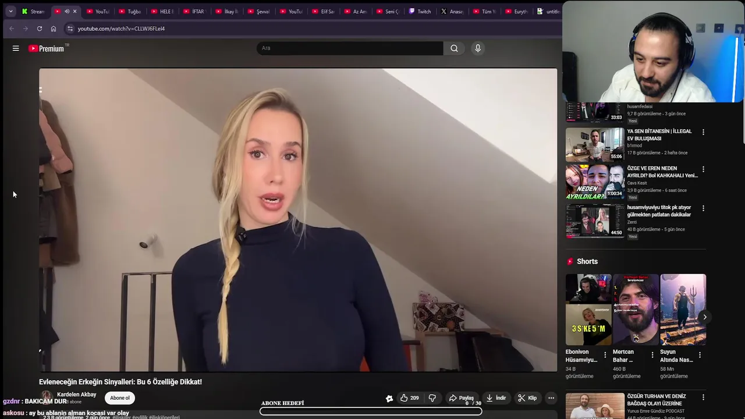745x419 pixels.
Task: Switch to the İFTAR tab
Action: coord(194,11)
